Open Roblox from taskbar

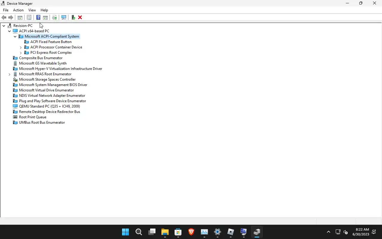coord(231,232)
